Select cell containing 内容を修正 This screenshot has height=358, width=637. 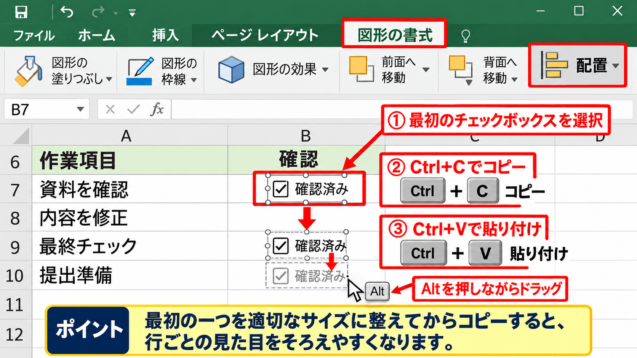[130, 218]
